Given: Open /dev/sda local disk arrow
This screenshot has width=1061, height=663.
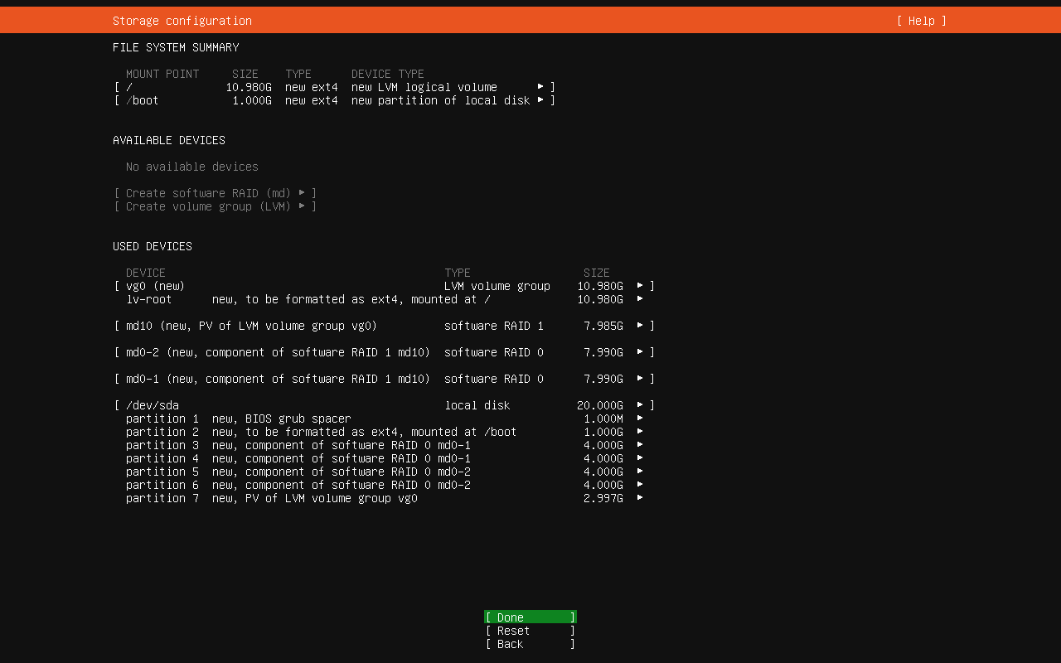Looking at the screenshot, I should [640, 405].
